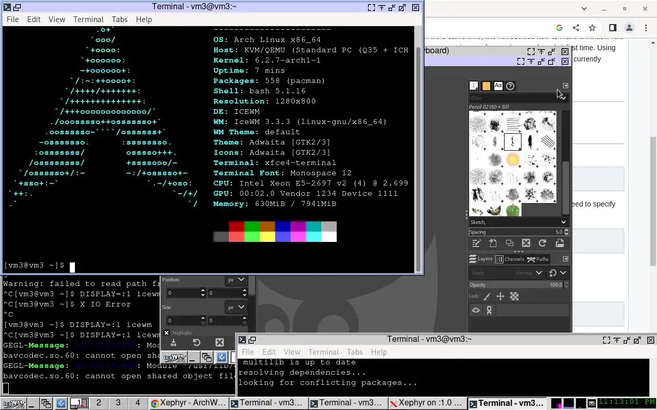Switch to the Channels tab

coord(509,259)
